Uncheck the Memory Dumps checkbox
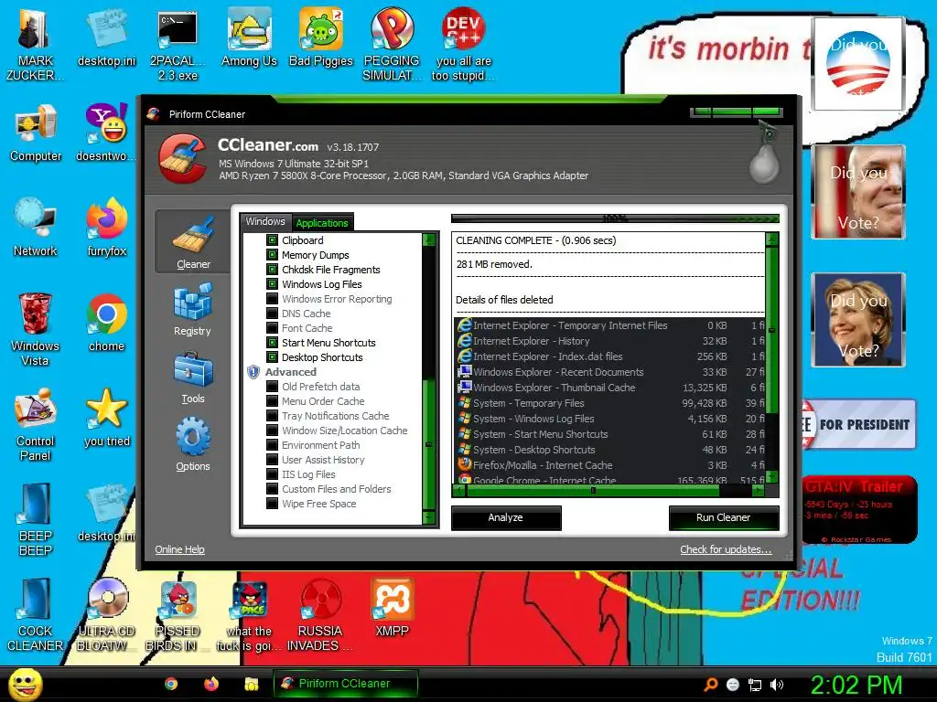This screenshot has width=937, height=702. [272, 255]
